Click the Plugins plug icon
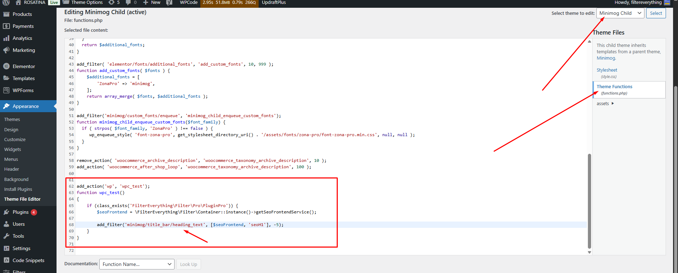678x273 pixels. point(6,212)
